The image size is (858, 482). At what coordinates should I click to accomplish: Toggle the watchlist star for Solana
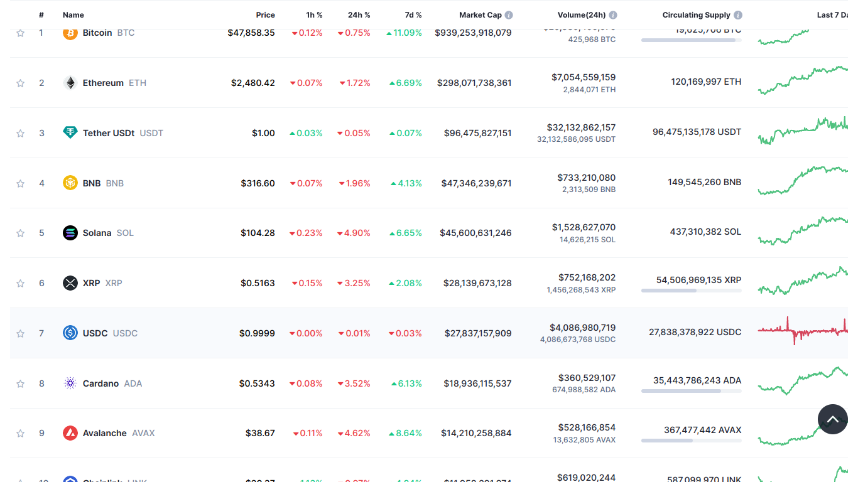click(x=21, y=233)
